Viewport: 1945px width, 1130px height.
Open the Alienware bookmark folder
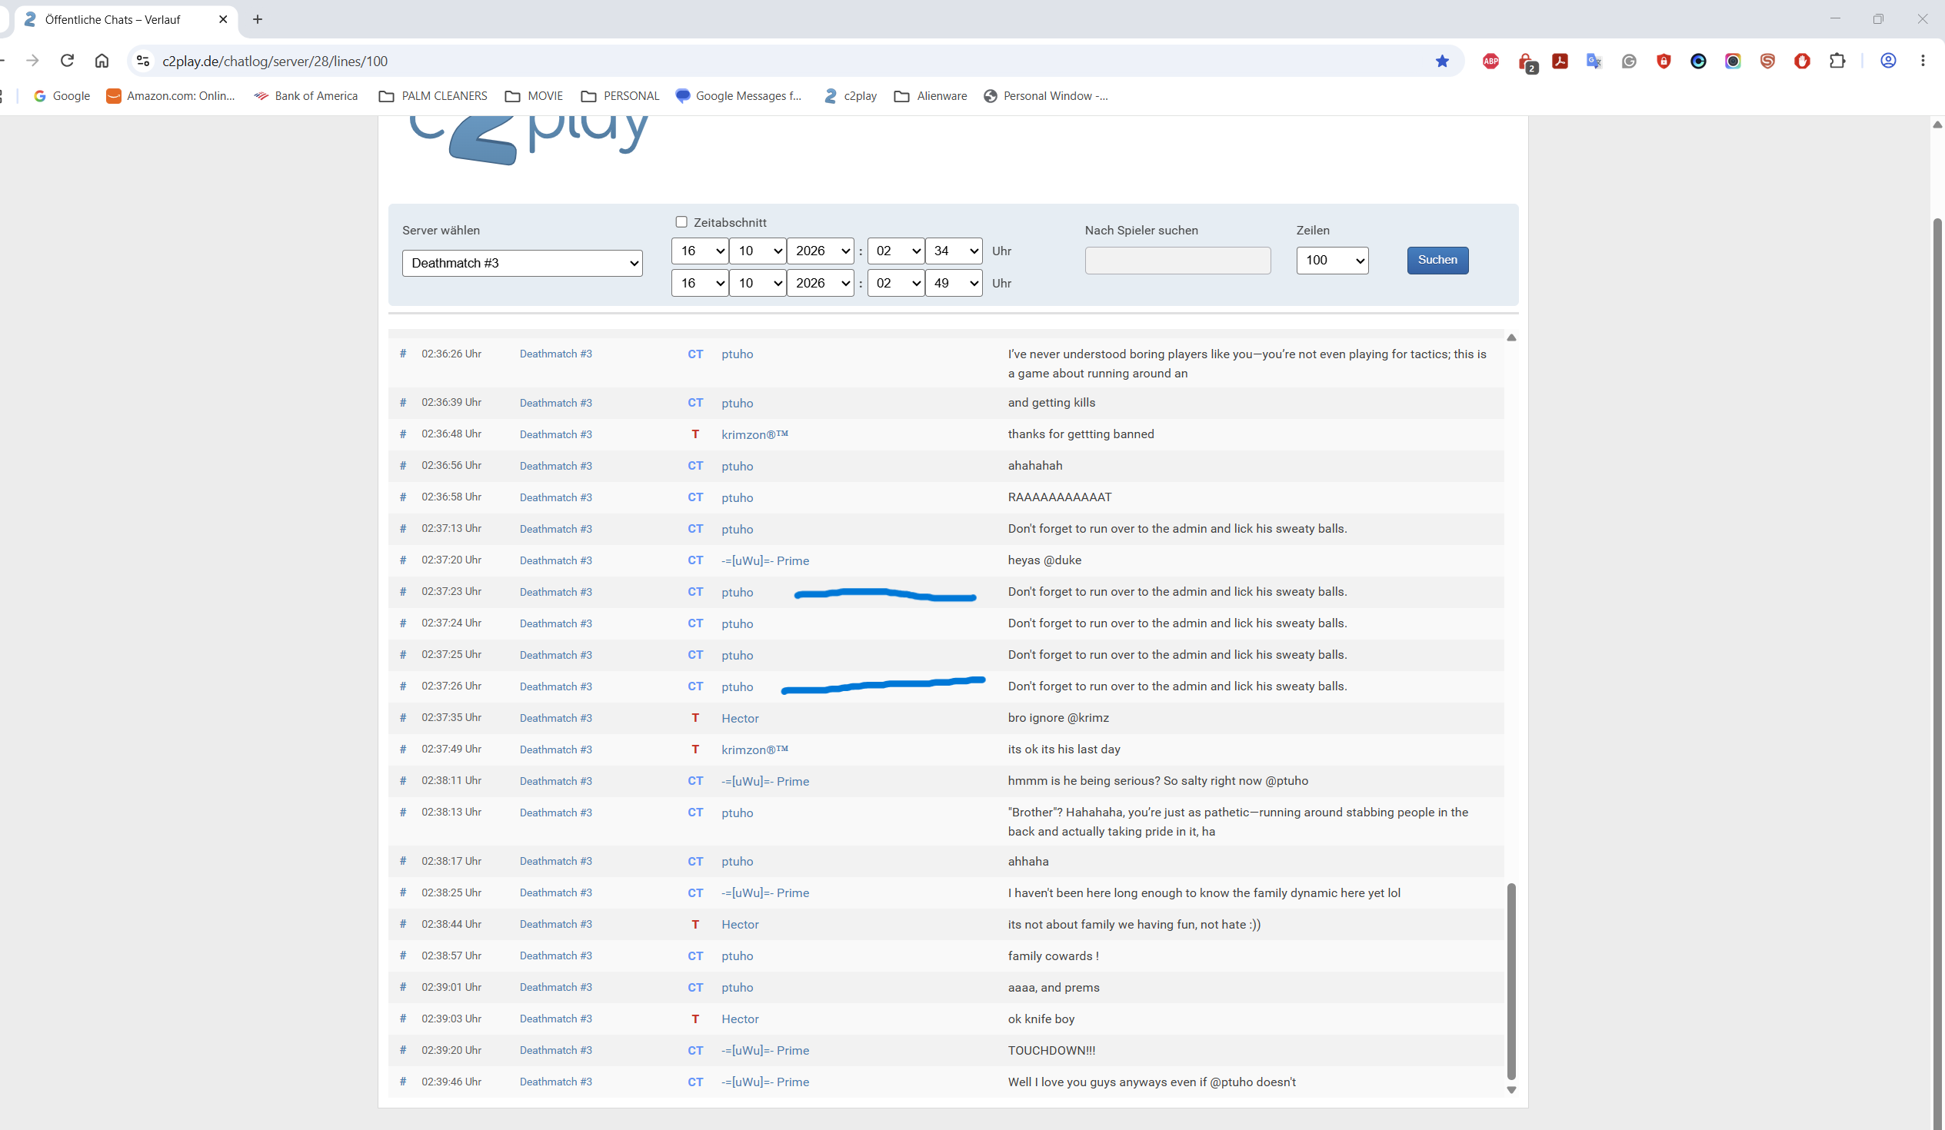coord(931,95)
